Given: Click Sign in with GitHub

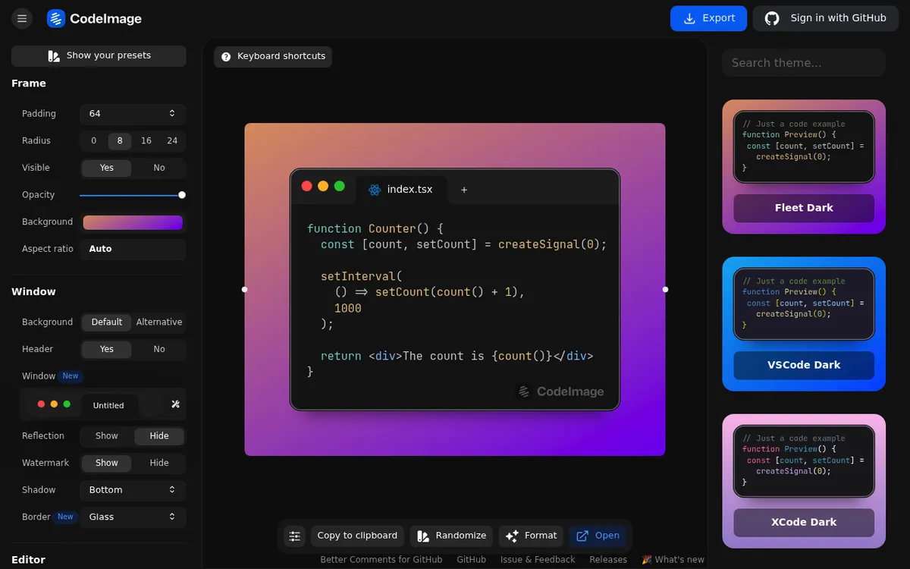Looking at the screenshot, I should [826, 18].
